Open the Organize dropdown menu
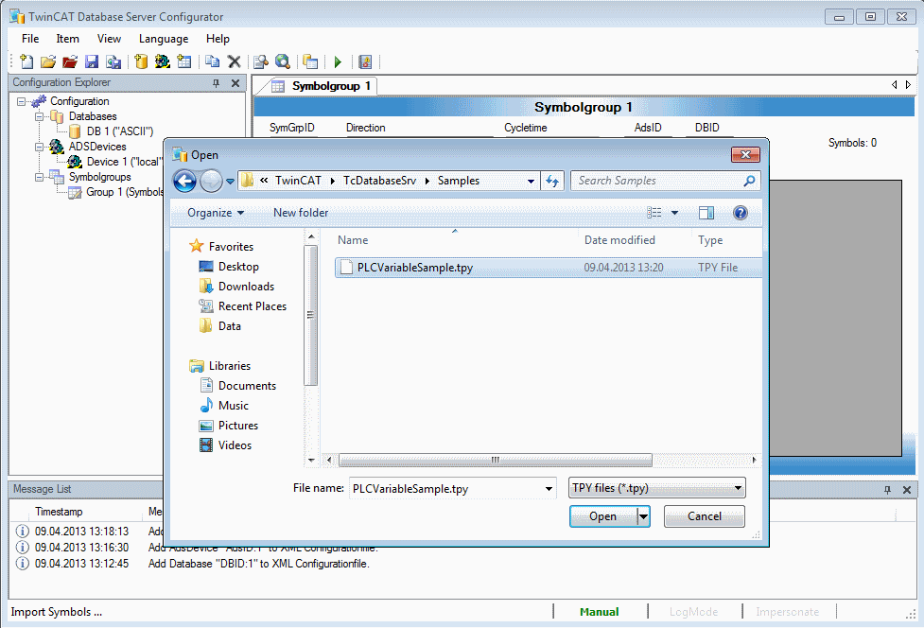Viewport: 924px width, 628px height. click(215, 213)
